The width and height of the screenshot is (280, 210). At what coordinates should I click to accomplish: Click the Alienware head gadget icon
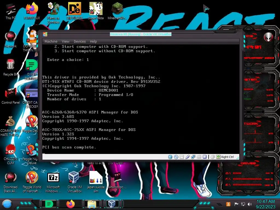(x=268, y=37)
